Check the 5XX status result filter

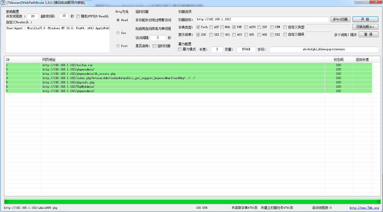click(x=272, y=35)
